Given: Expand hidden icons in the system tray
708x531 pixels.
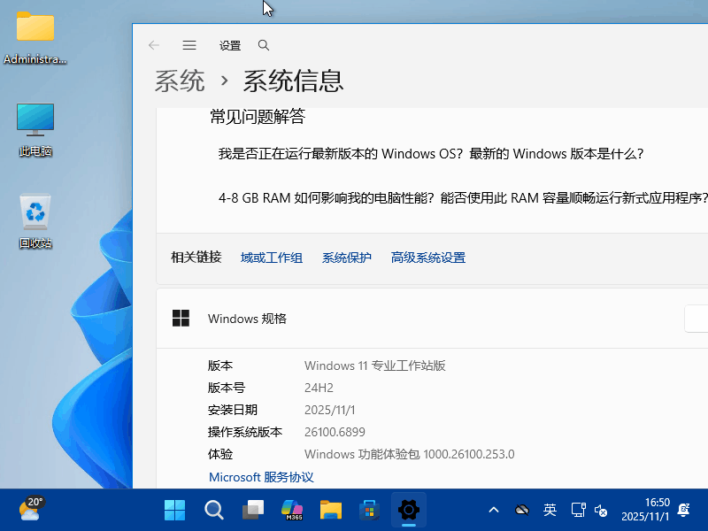Looking at the screenshot, I should coord(493,510).
